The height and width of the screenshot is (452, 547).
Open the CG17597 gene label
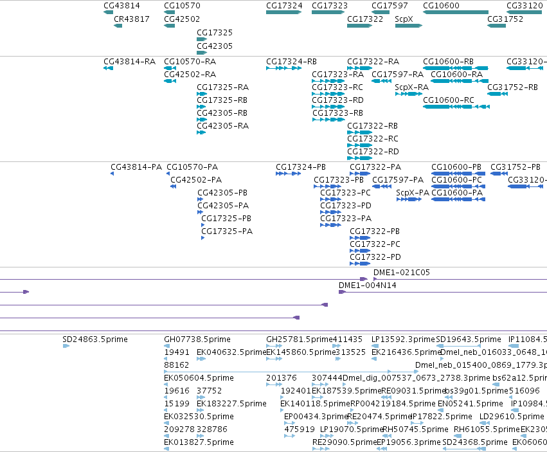click(390, 6)
